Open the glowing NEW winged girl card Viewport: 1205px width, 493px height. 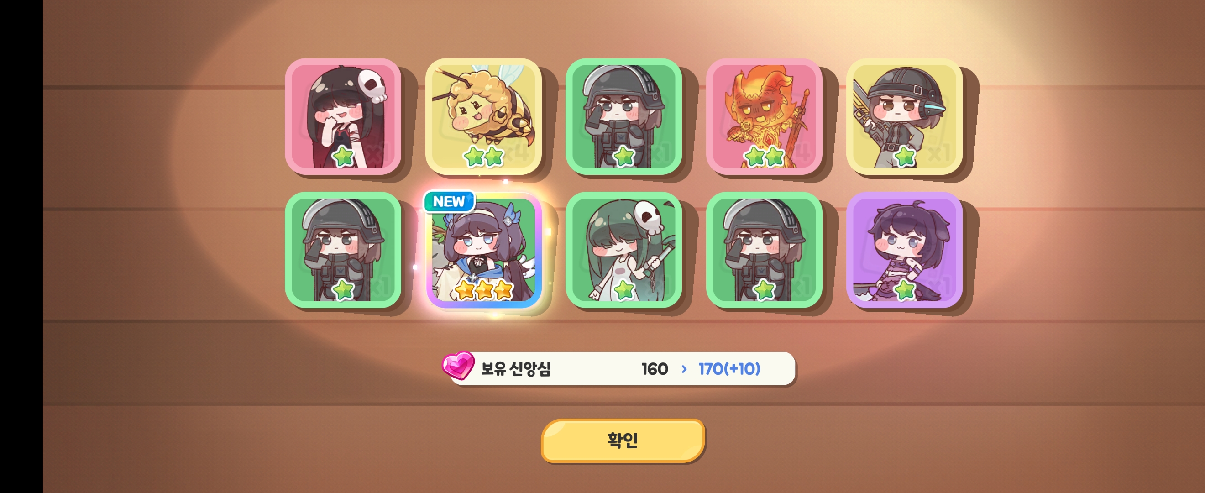tap(483, 250)
